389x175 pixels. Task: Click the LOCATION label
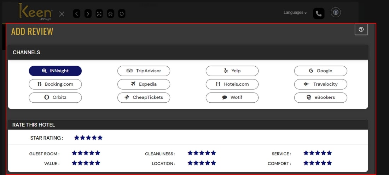[x=164, y=164]
